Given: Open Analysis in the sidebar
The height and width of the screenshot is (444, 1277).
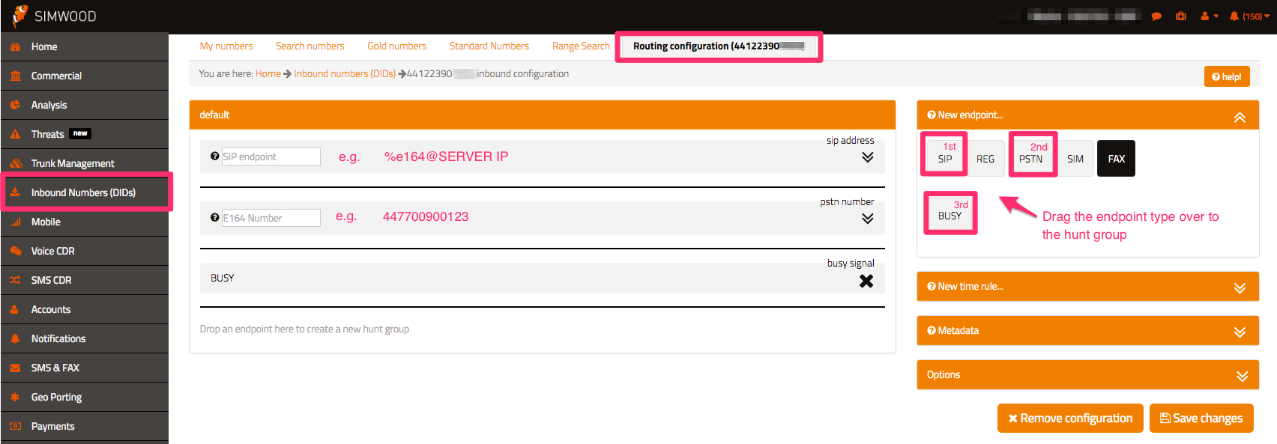Looking at the screenshot, I should click(x=84, y=105).
